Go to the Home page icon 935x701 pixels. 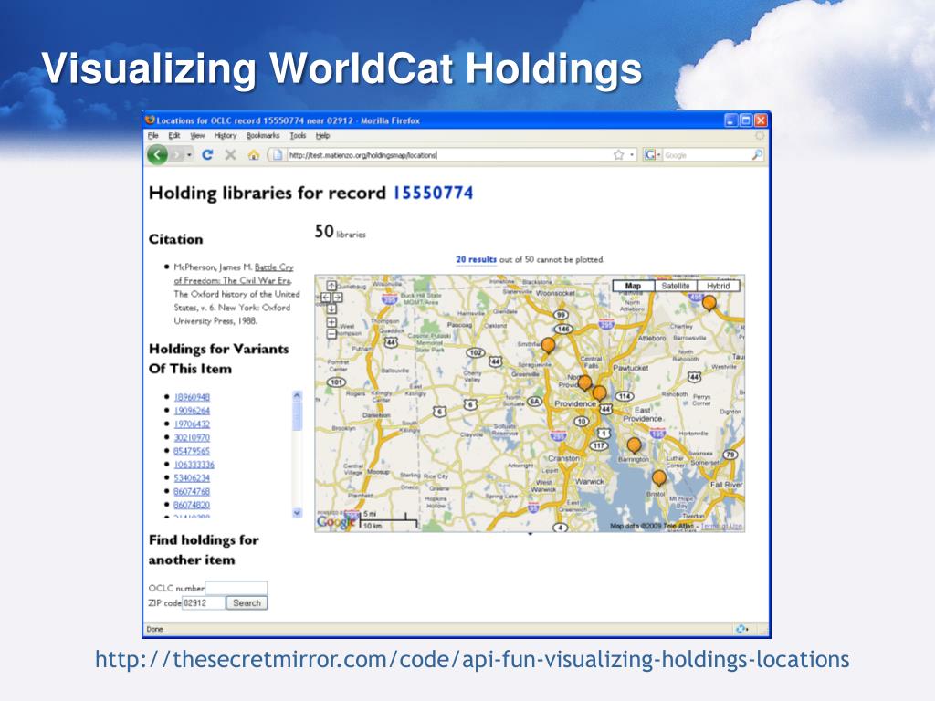coord(254,155)
